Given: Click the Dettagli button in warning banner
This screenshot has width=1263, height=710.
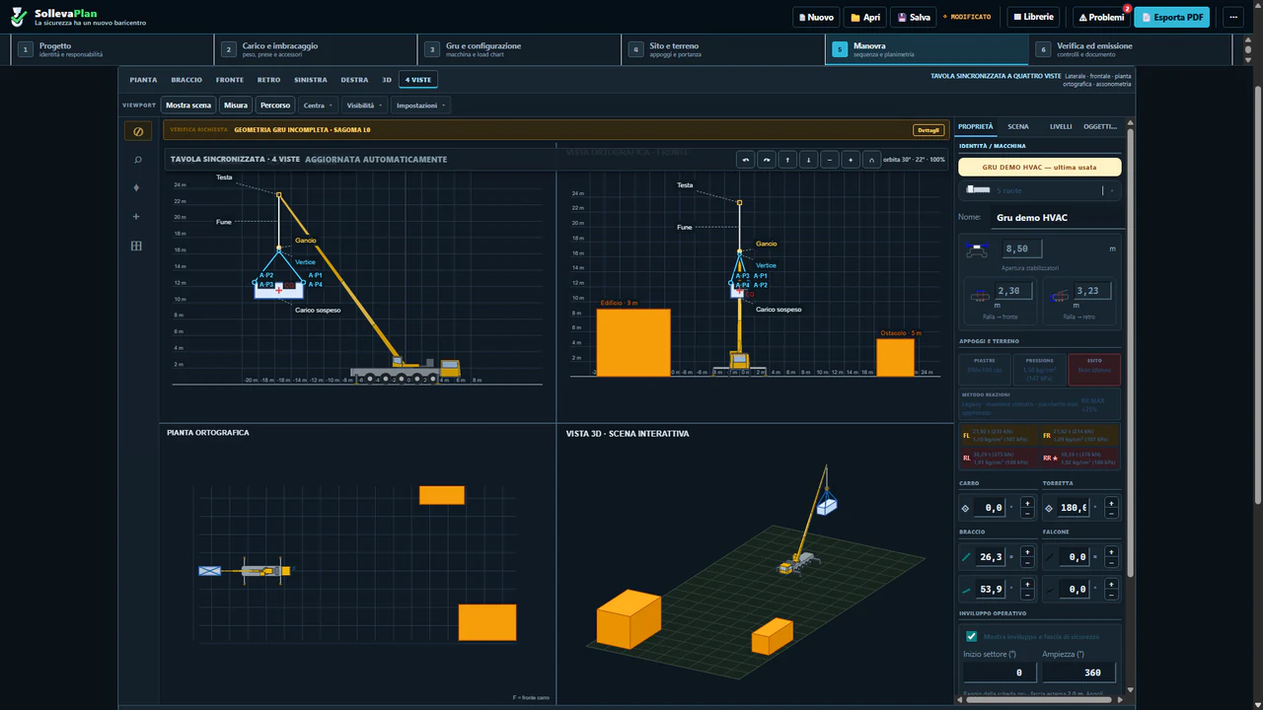Looking at the screenshot, I should pos(928,130).
